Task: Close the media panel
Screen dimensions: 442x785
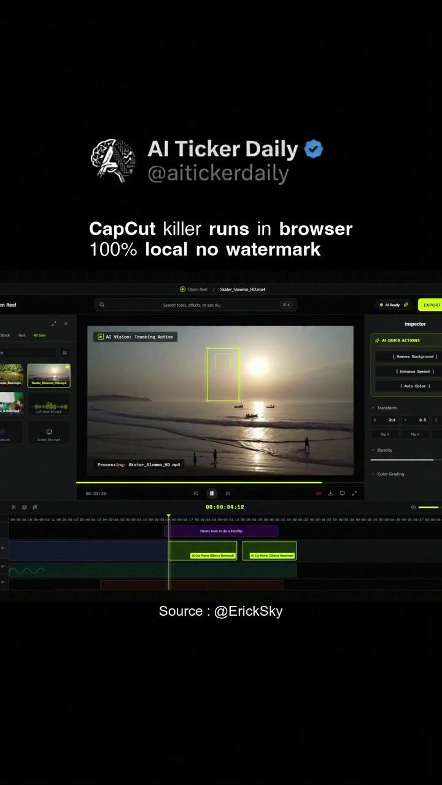Action: coord(66,324)
